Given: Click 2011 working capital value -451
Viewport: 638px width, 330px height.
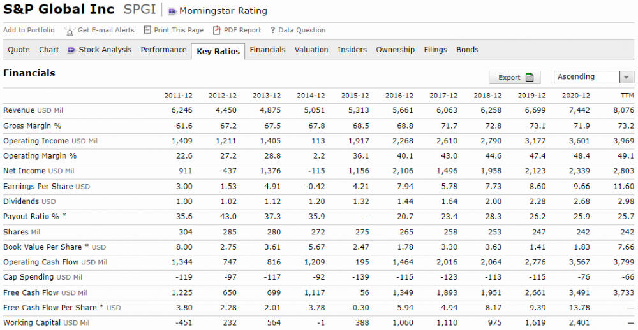Looking at the screenshot, I should [183, 323].
